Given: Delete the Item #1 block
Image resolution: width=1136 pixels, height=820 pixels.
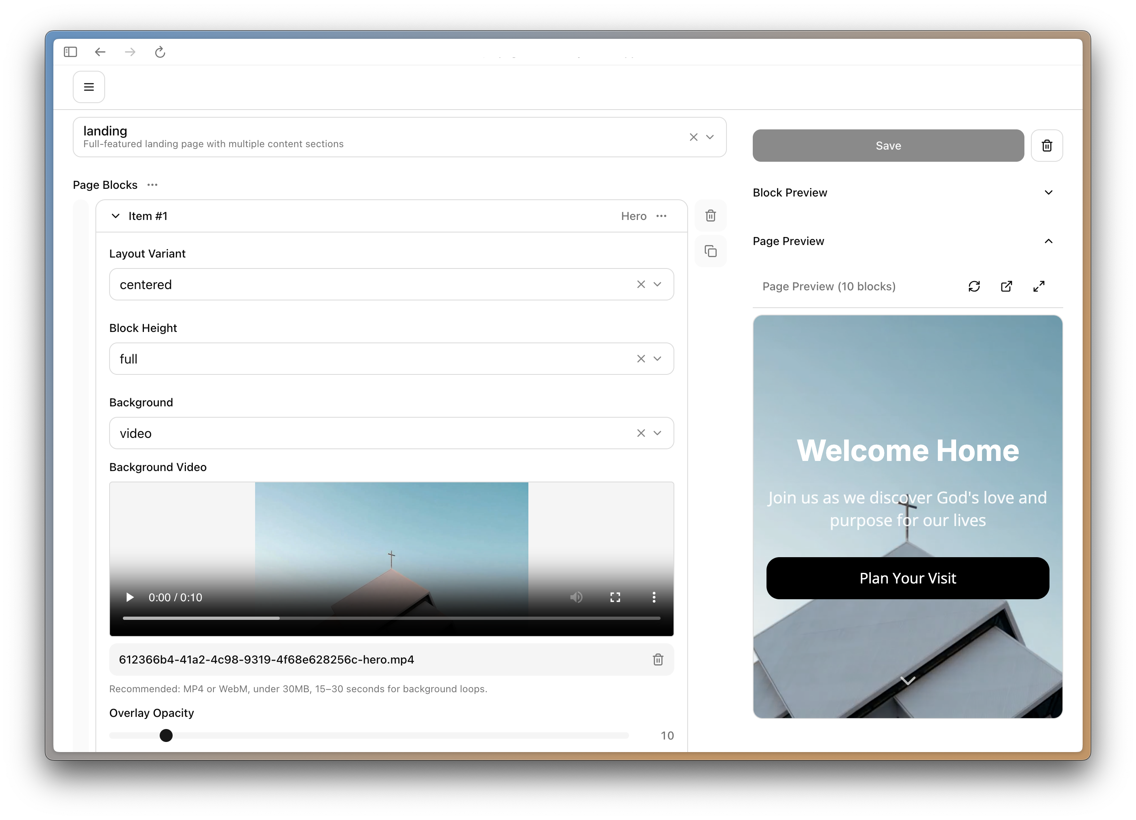Looking at the screenshot, I should [710, 216].
